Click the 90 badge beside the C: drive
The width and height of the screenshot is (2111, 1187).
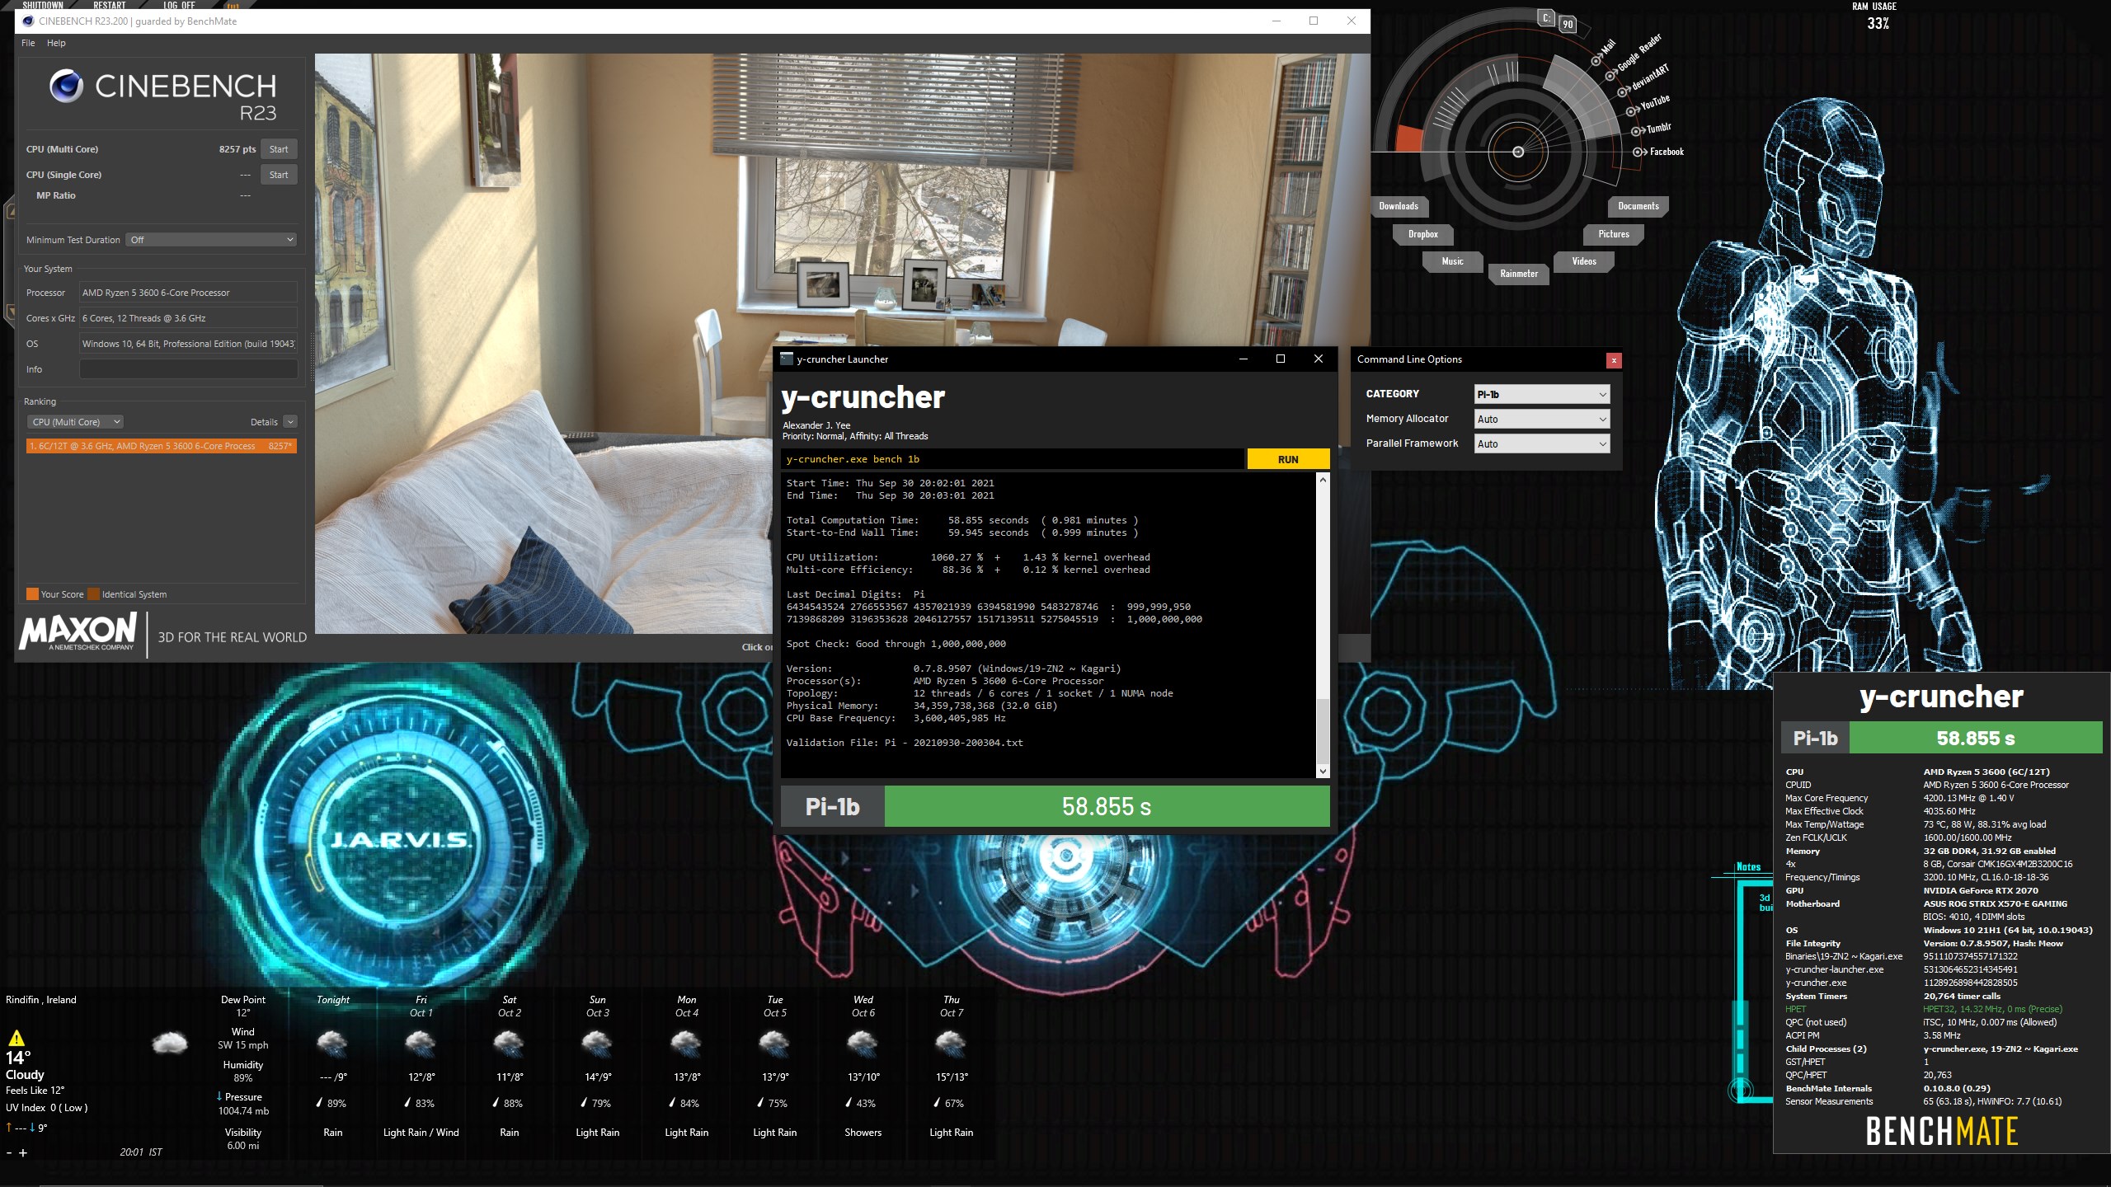coord(1568,25)
